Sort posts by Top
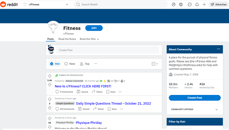Image resolution: width=229 pixels, height=130 pixels. pos(85,64)
